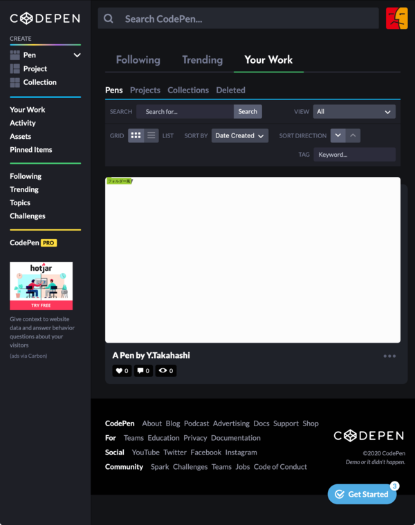
Task: Open Assets in sidebar
Action: tap(21, 137)
